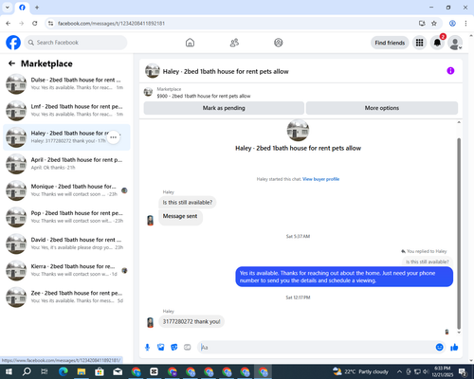474x379 pixels.
Task: Open the Monique conversation
Action: [66, 190]
